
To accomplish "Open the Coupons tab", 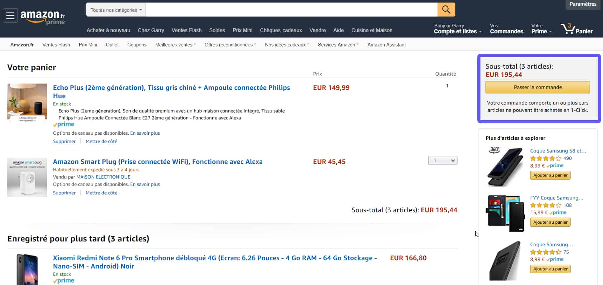I will click(x=137, y=45).
